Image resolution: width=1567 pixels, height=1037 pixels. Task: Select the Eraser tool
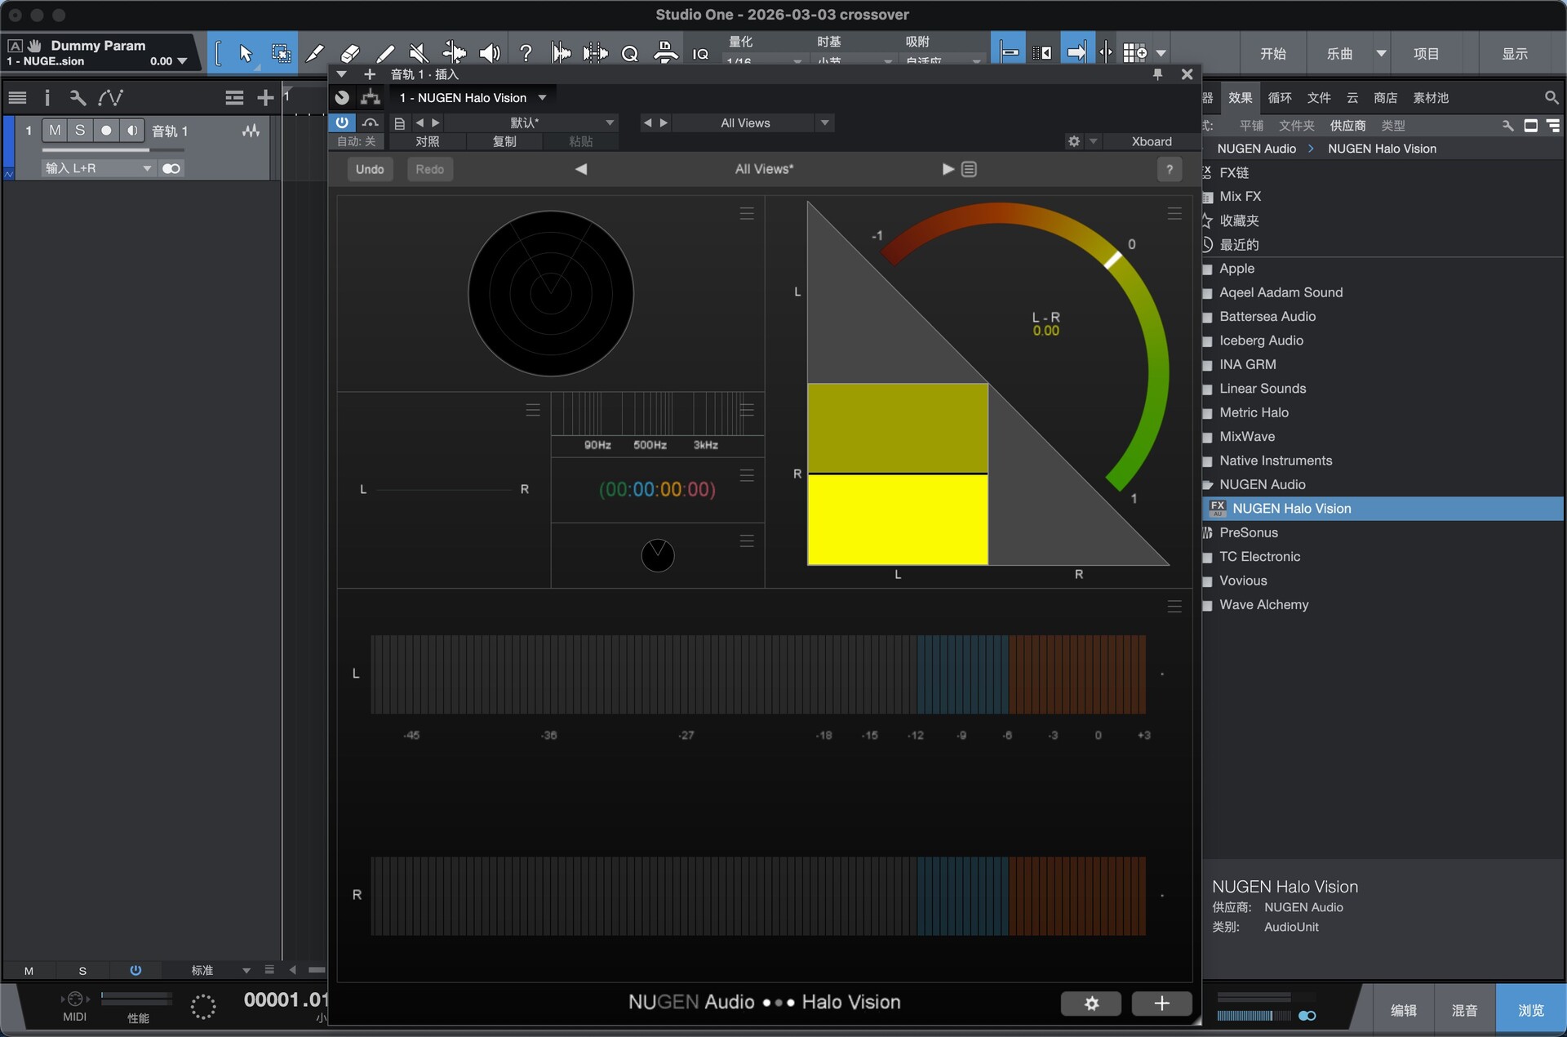[x=350, y=54]
